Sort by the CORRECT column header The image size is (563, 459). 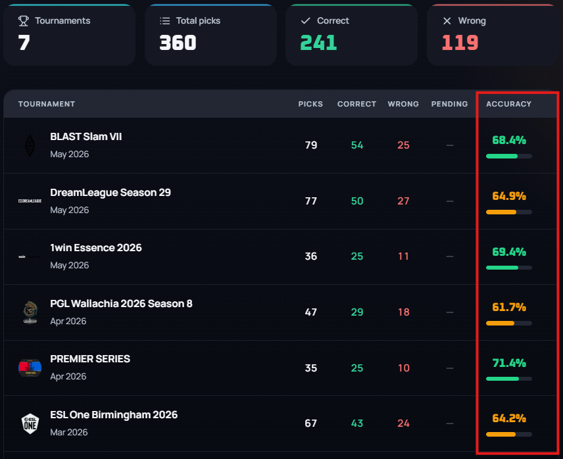[356, 104]
